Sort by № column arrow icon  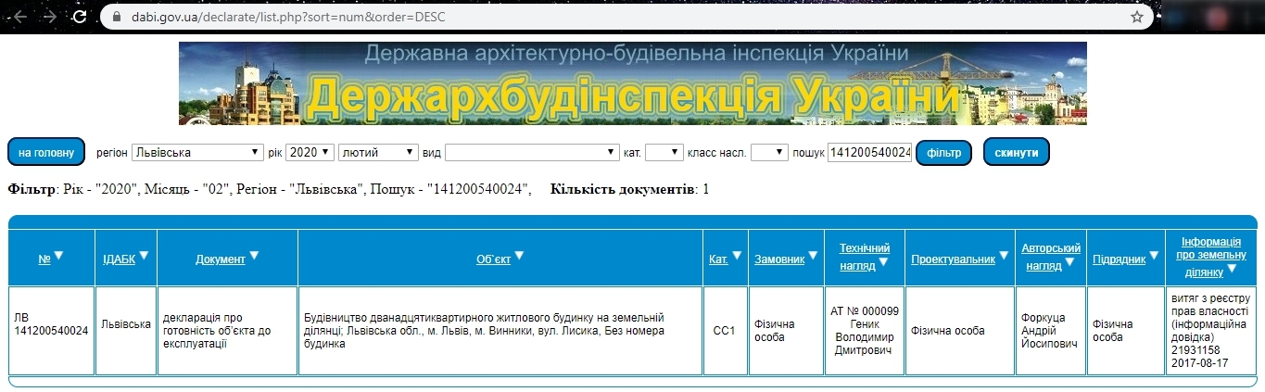coord(58,256)
